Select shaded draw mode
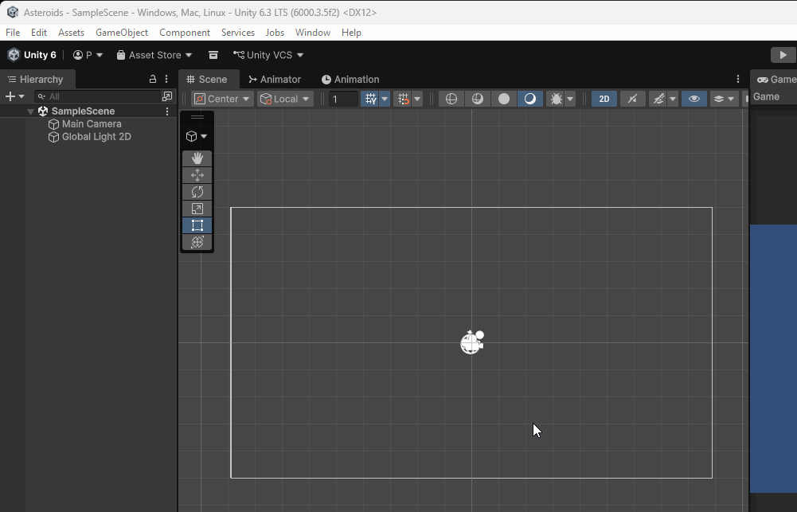Screen dimensions: 797x512 530,99
